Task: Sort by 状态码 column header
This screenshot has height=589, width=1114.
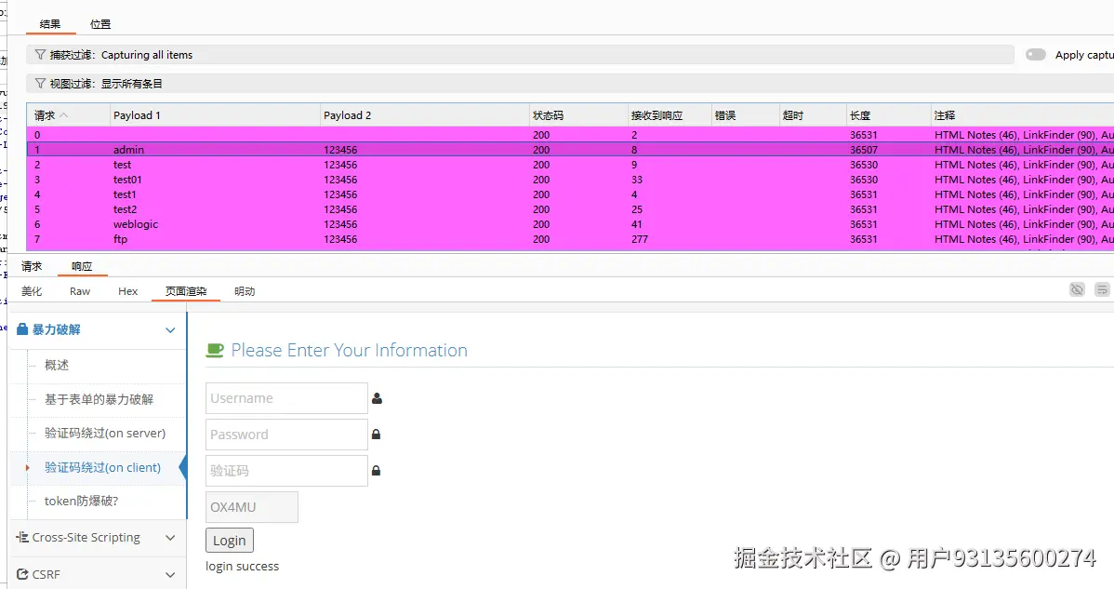Action: coord(578,115)
